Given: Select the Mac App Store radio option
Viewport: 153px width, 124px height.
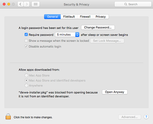Looking at the screenshot, I should click(x=26, y=75).
